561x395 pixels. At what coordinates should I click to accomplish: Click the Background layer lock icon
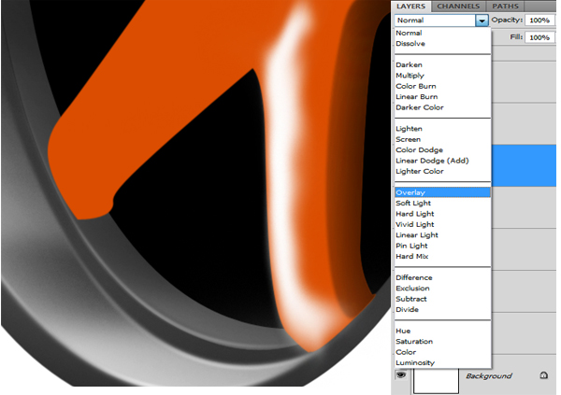pyautogui.click(x=543, y=375)
